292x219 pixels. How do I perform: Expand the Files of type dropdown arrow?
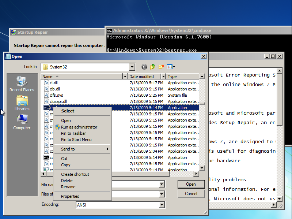pyautogui.click(x=162, y=194)
